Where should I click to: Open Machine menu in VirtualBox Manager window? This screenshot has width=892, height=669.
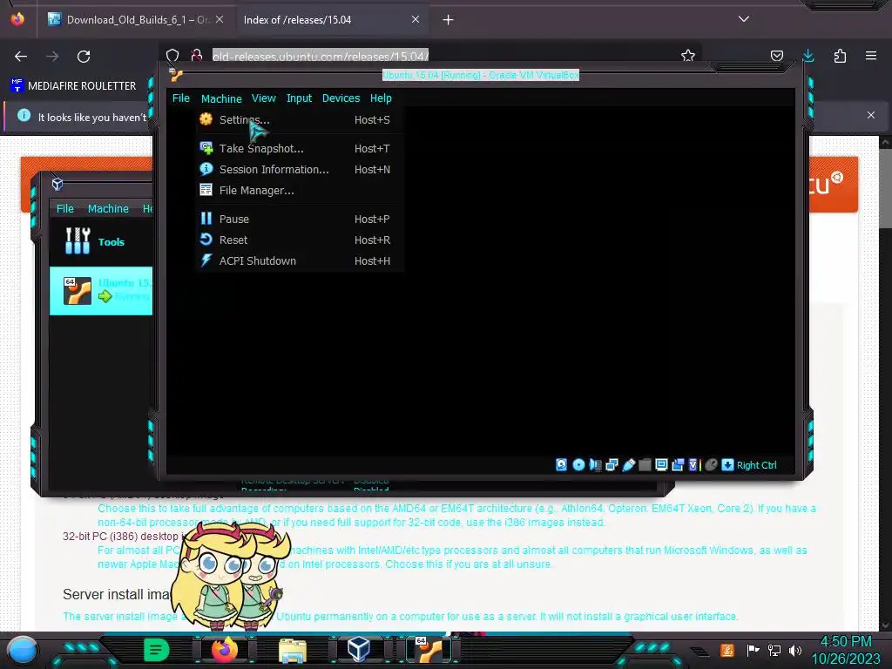pyautogui.click(x=108, y=209)
